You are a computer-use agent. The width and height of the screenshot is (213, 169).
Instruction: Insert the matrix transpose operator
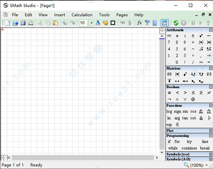pos(185,74)
